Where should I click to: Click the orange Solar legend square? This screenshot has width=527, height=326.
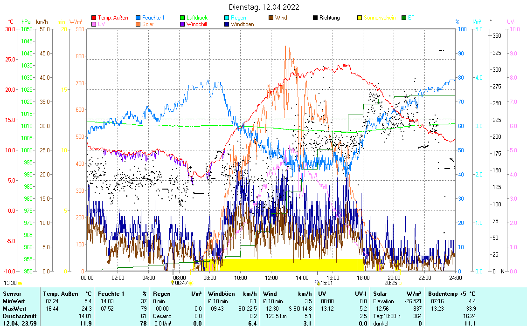click(x=138, y=24)
